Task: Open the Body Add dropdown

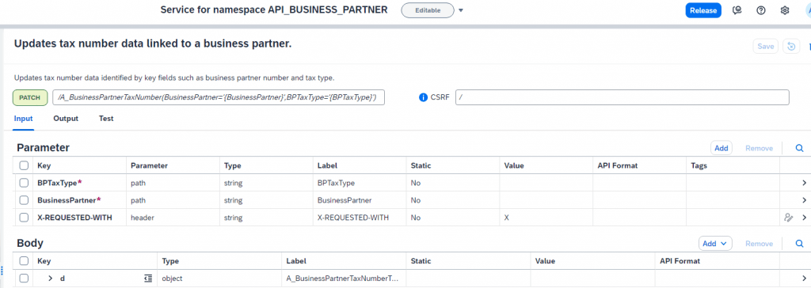Action: [715, 243]
